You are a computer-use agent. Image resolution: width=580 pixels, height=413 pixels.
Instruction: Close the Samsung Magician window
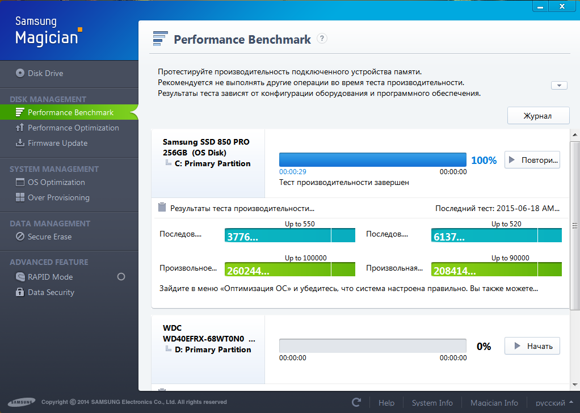point(562,6)
